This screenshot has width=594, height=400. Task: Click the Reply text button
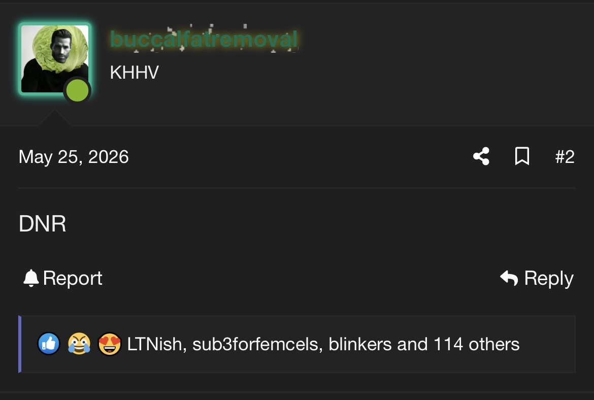tap(549, 278)
